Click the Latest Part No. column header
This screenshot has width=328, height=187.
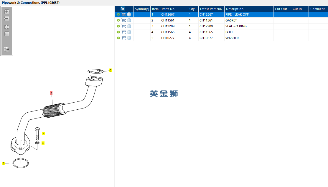pos(211,9)
